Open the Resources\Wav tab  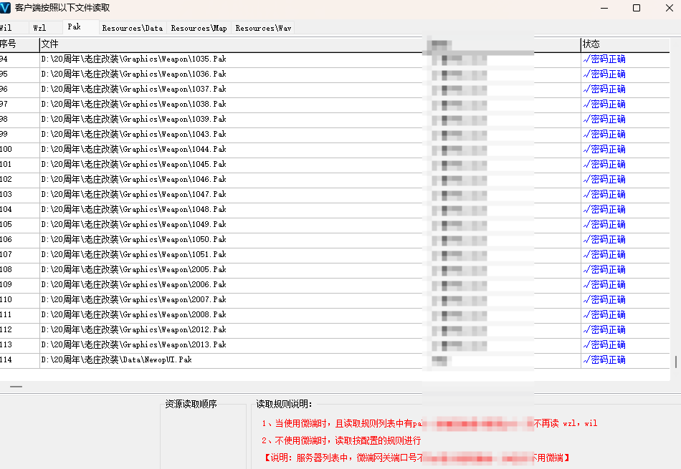[x=263, y=28]
